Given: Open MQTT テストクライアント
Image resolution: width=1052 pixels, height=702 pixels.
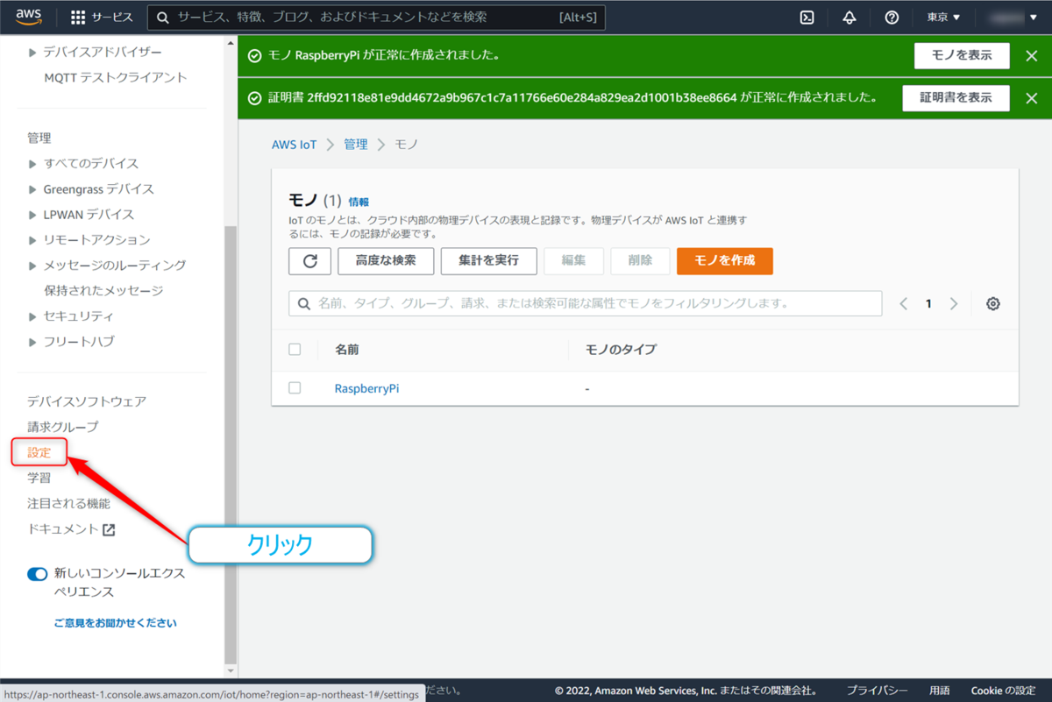Looking at the screenshot, I should pos(116,77).
